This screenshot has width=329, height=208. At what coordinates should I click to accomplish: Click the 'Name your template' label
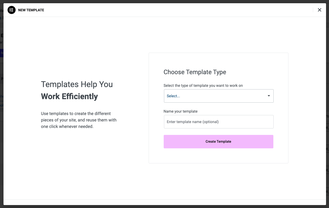tap(180, 111)
